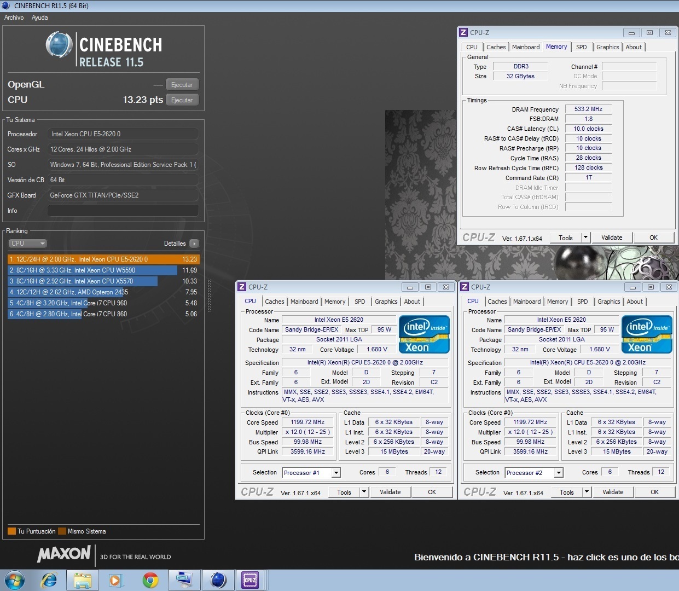Click the DRAM Frequency 533.2 MHz value

[588, 109]
